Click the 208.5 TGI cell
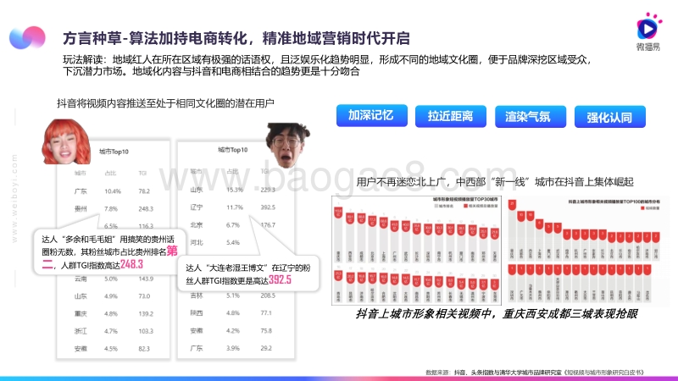Image resolution: width=678 pixels, height=381 pixels. point(268,295)
